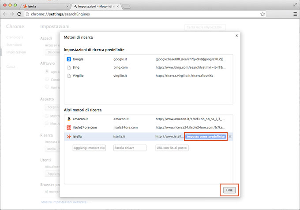This screenshot has width=300, height=210.
Task: Close the istella tab
Action: tap(67, 6)
